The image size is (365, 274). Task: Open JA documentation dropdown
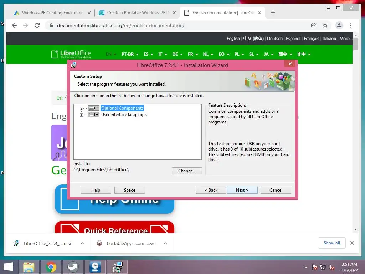[x=269, y=54]
